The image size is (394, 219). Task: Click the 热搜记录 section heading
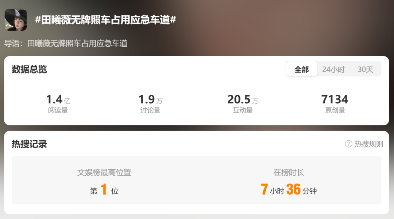click(x=30, y=144)
